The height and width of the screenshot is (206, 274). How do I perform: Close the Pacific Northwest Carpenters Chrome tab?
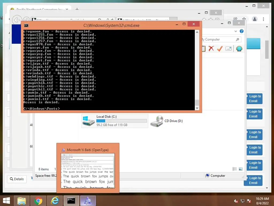[x=67, y=9]
